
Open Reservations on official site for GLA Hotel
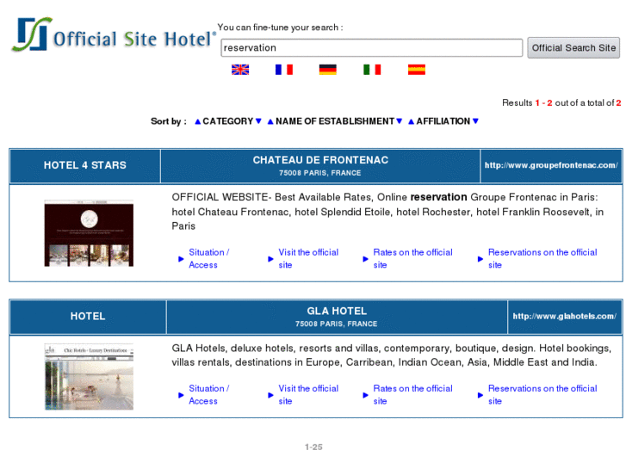coord(542,395)
